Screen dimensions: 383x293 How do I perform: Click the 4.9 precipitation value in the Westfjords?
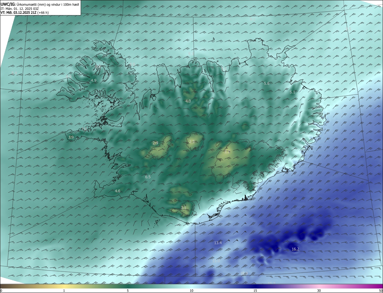94,81
